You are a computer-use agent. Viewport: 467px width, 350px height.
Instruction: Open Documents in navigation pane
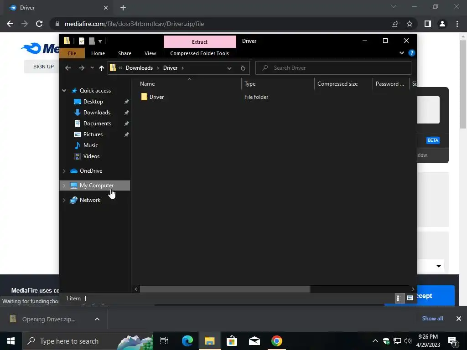[98, 124]
